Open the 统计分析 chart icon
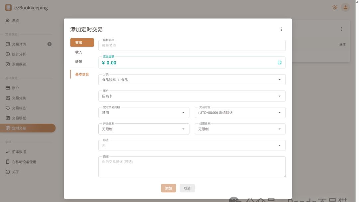The image size is (359, 202). pos(8,54)
